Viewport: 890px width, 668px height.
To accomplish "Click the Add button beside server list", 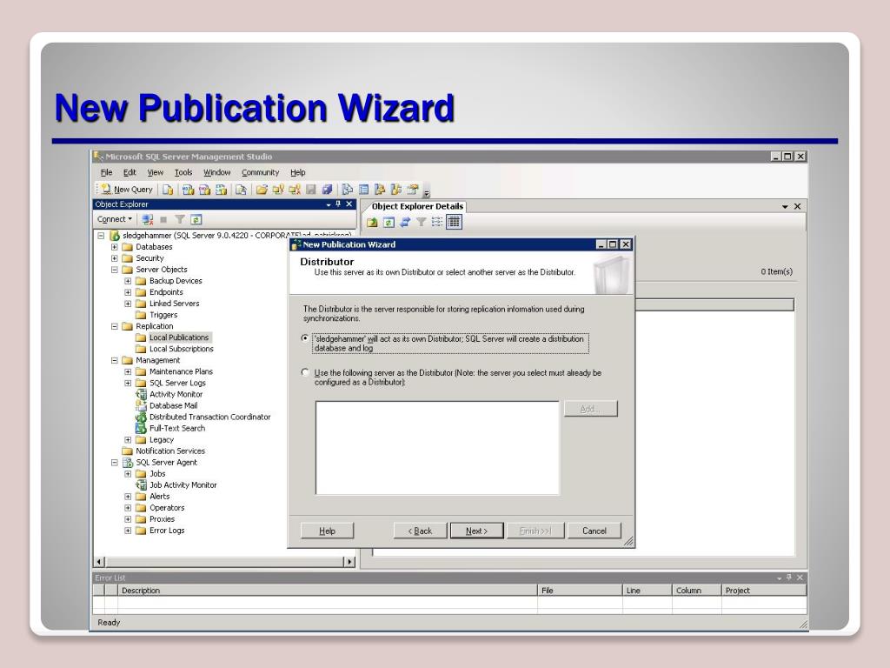I will tap(591, 409).
